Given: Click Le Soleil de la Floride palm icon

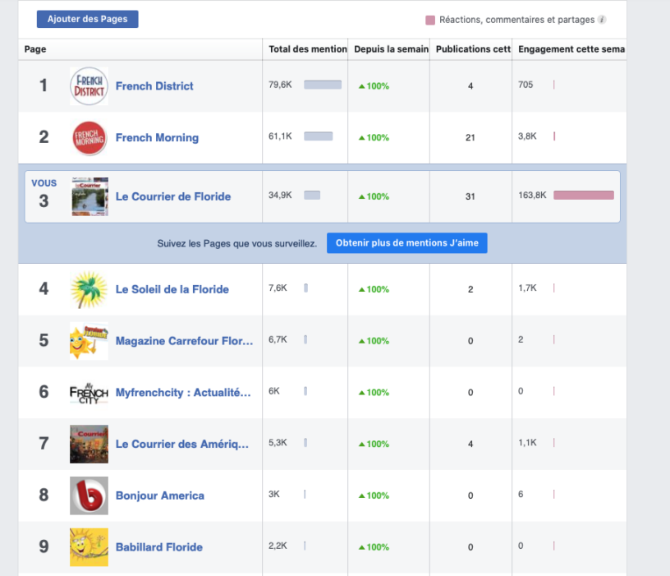Looking at the screenshot, I should 89,289.
